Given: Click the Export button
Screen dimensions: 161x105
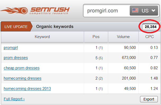Looking at the screenshot, I should pyautogui.click(x=149, y=99).
